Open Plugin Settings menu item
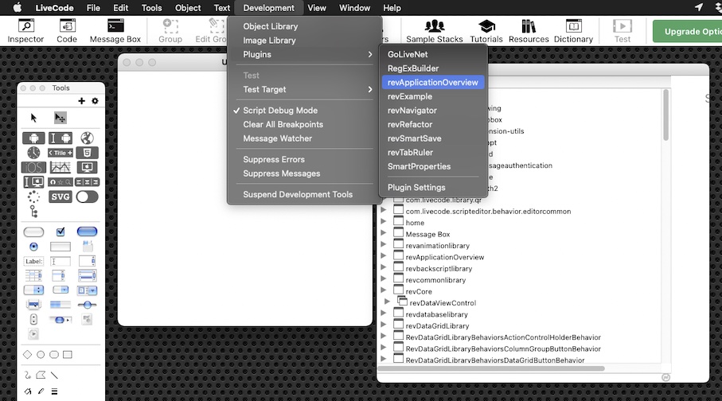The height and width of the screenshot is (401, 722). [416, 188]
